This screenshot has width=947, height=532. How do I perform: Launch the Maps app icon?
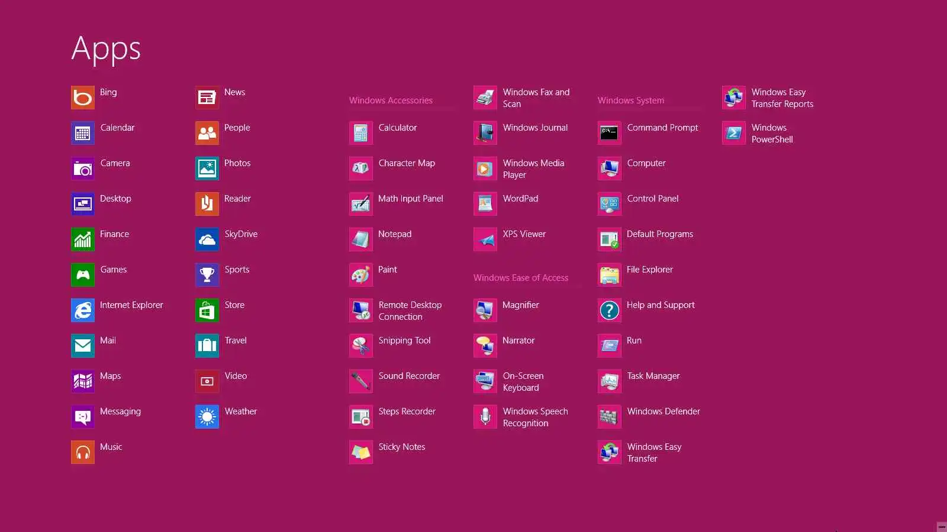coord(83,381)
